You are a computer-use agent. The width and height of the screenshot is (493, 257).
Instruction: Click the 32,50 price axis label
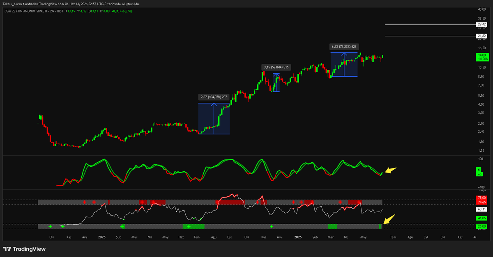click(x=481, y=18)
